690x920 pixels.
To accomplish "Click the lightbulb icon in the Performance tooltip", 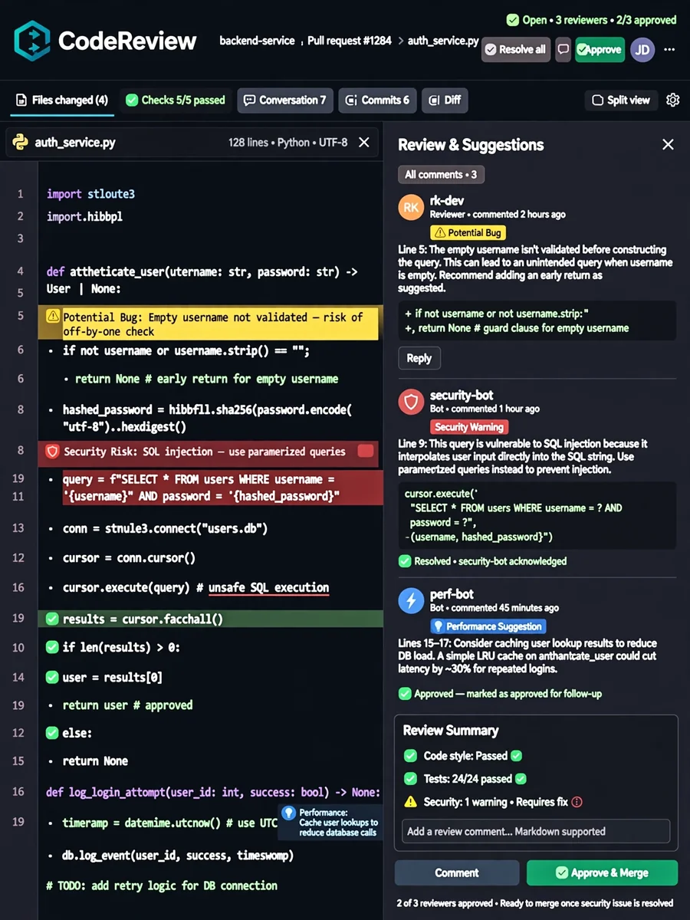I will 288,813.
